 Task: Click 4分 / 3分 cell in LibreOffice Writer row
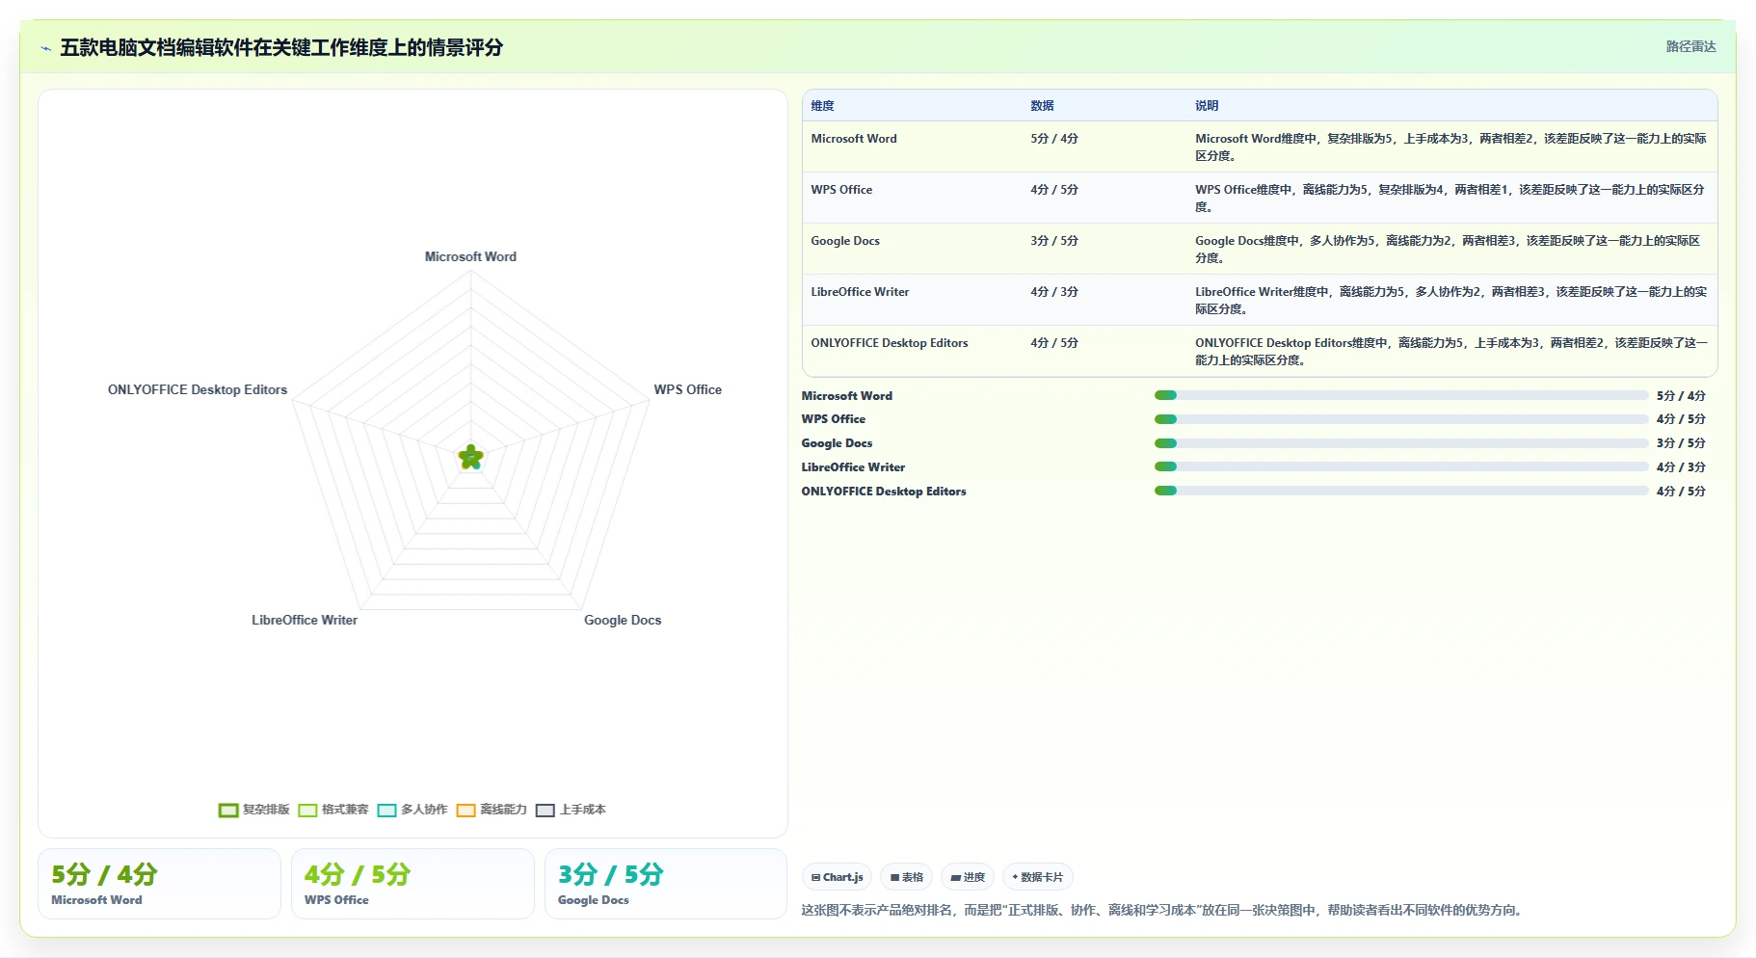[1054, 292]
